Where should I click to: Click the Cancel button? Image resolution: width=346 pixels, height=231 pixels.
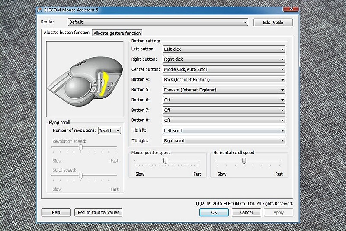[246, 212]
